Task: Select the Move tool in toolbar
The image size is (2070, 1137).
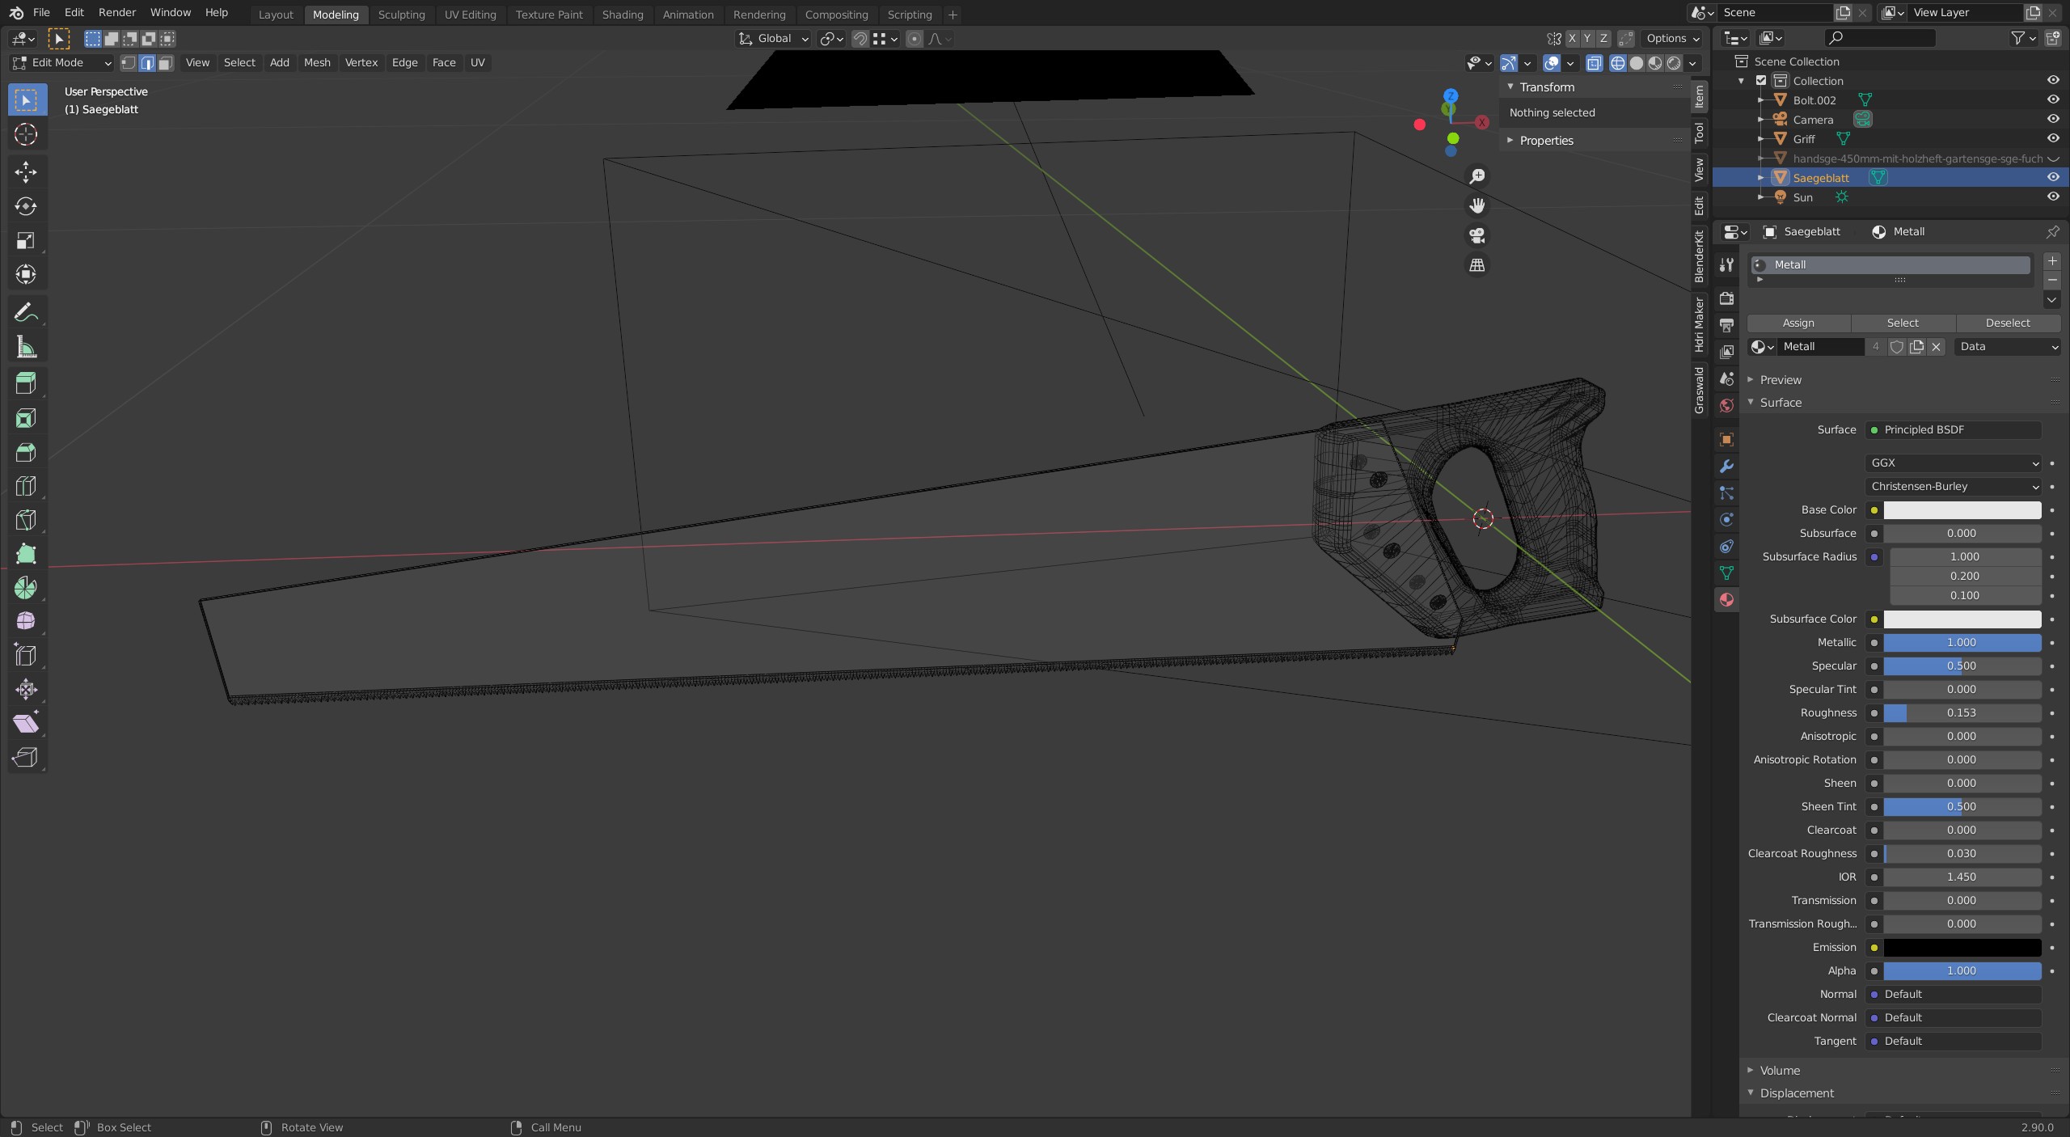Action: [26, 171]
